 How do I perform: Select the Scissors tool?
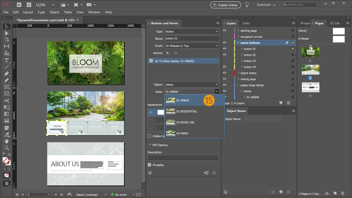click(x=7, y=100)
